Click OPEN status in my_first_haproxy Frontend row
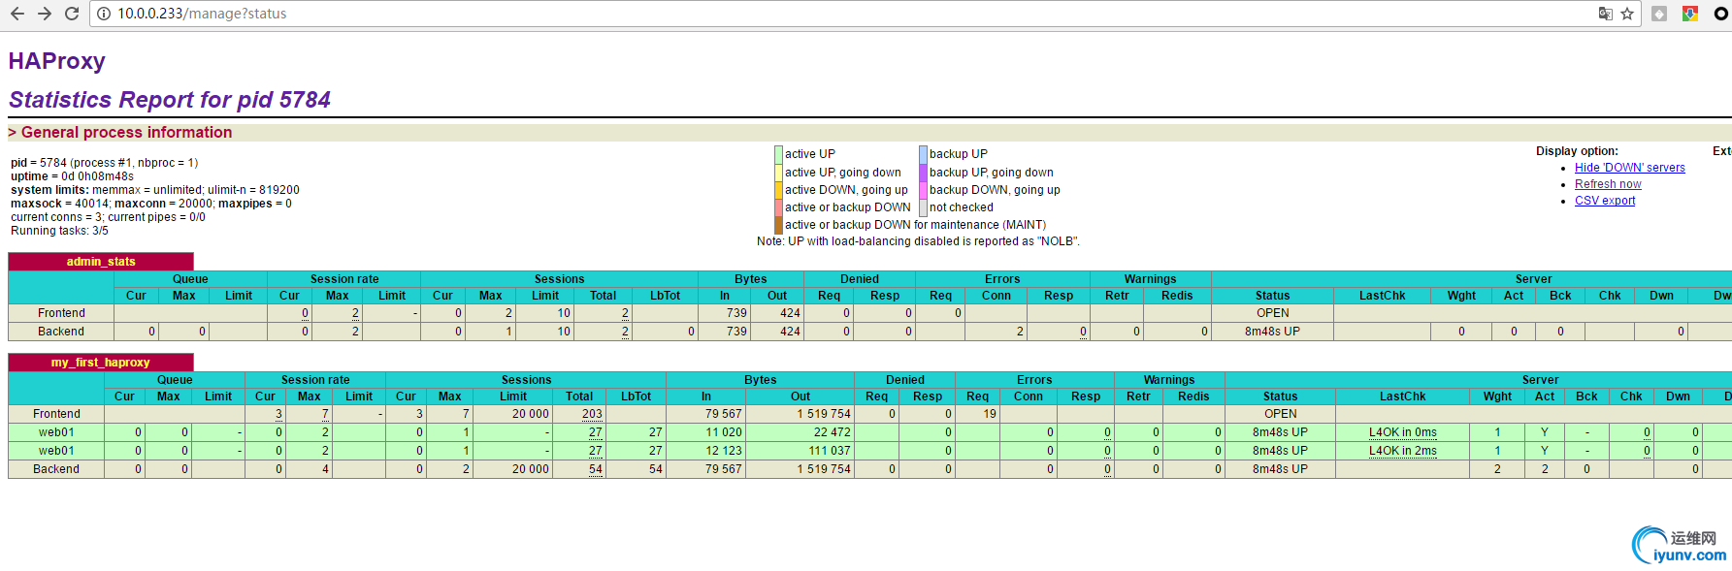Screen dimensions: 1732x571 pyautogui.click(x=1281, y=414)
